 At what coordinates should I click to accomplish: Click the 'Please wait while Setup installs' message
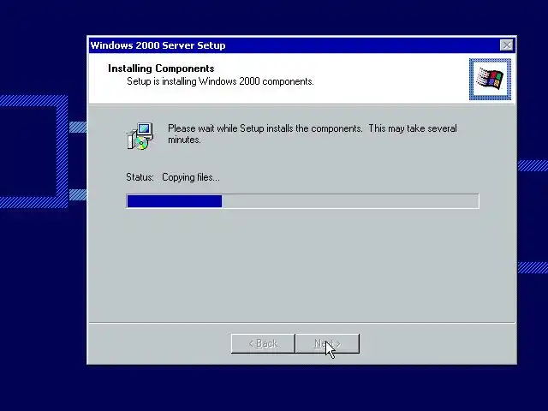pyautogui.click(x=313, y=134)
